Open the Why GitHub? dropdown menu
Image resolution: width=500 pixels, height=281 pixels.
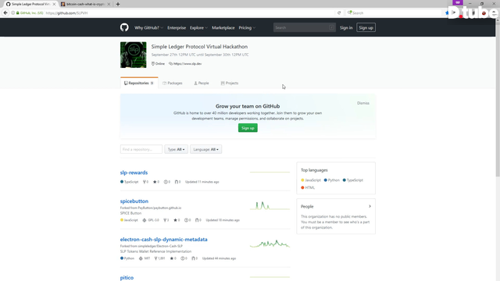pyautogui.click(x=148, y=28)
